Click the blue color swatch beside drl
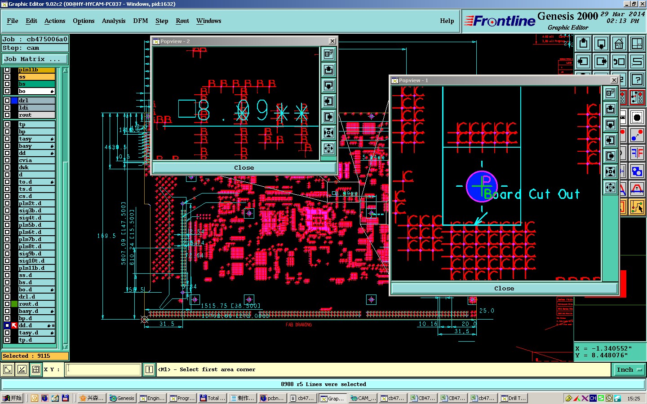Screen dimensions: 647x404 point(14,101)
